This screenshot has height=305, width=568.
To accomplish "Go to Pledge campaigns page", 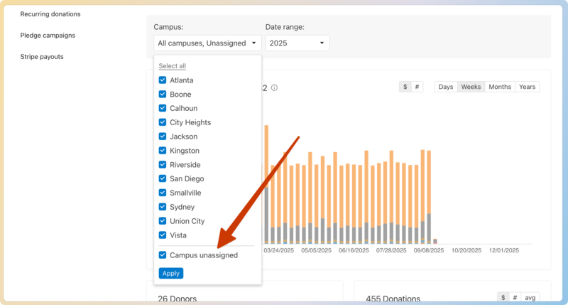I will (48, 35).
